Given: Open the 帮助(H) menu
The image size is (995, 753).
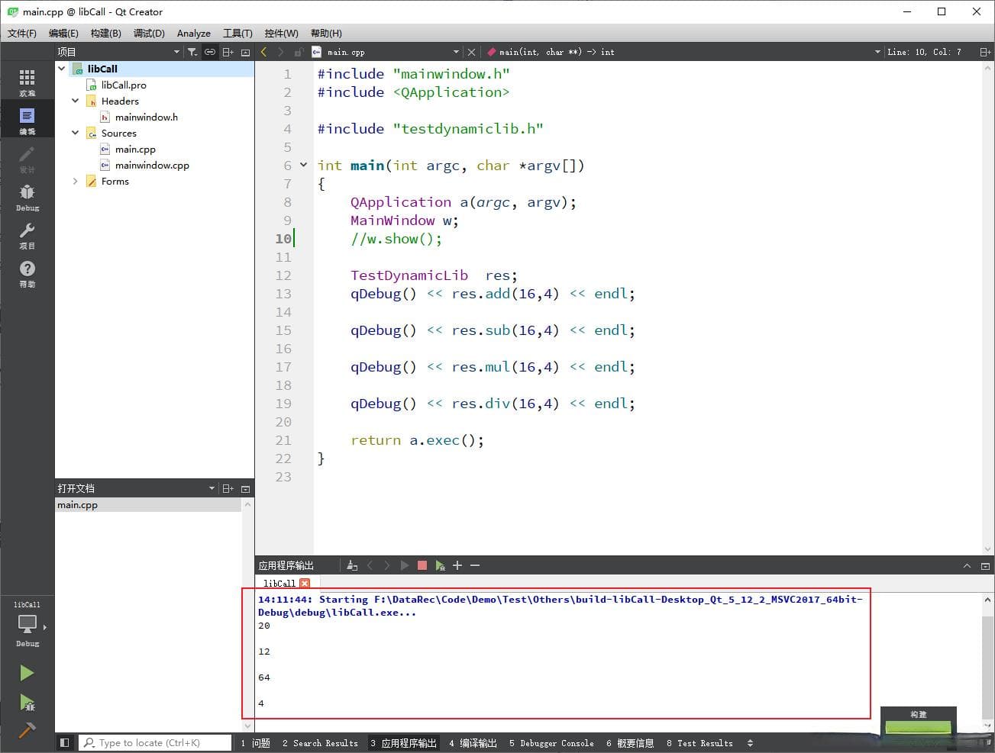Looking at the screenshot, I should click(x=326, y=33).
